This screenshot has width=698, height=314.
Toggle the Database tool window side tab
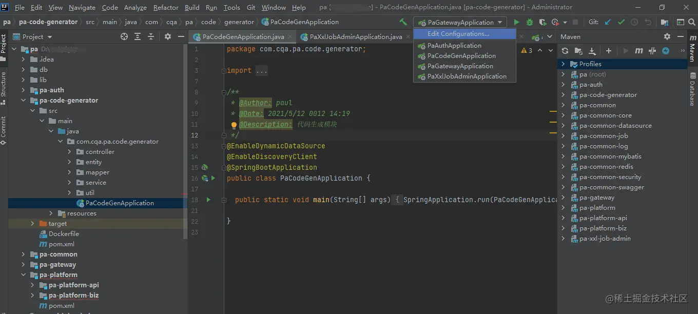(x=692, y=88)
